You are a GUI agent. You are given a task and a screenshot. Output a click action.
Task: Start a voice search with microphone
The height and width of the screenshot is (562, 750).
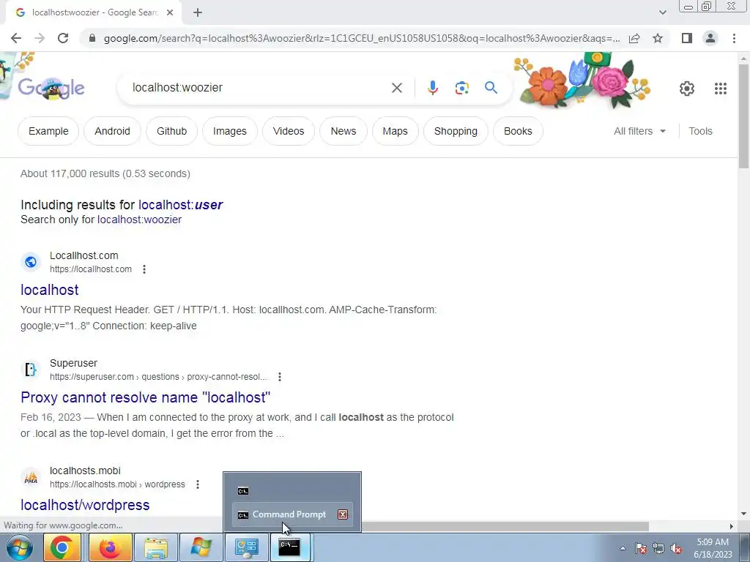tap(432, 88)
